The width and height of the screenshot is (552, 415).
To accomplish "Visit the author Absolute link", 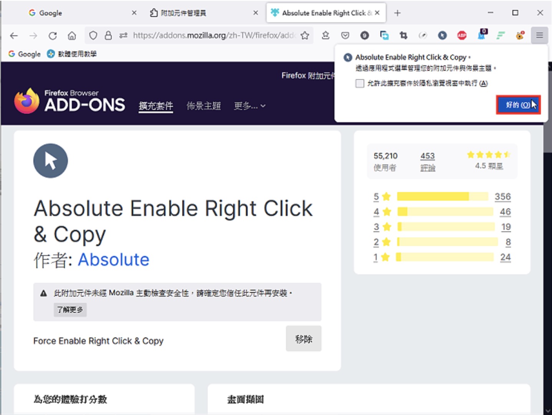I will 114,260.
